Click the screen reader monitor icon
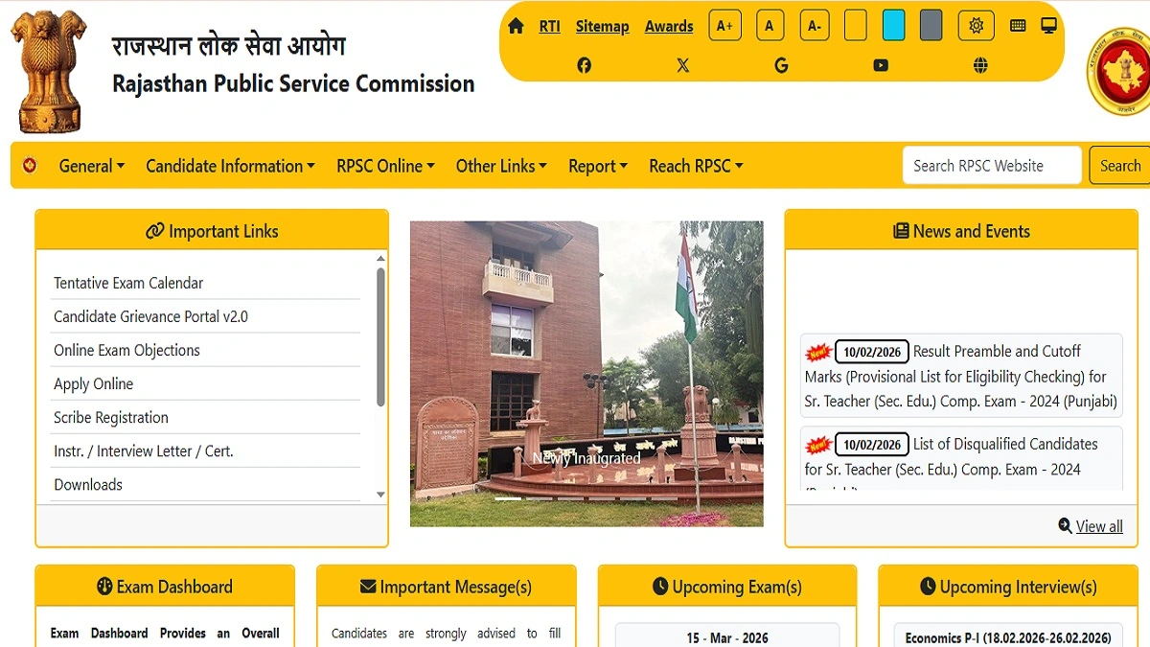The width and height of the screenshot is (1150, 647). [1047, 25]
